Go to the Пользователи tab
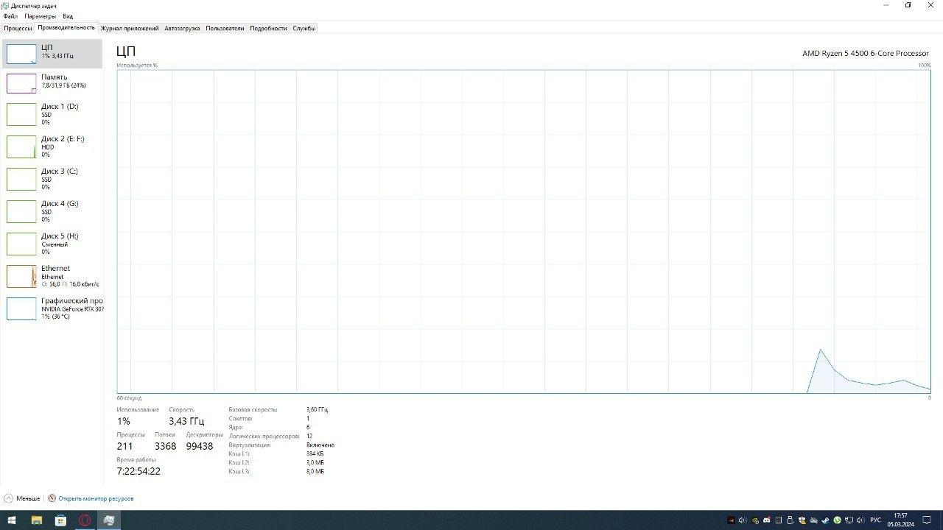The image size is (943, 530). [x=225, y=28]
